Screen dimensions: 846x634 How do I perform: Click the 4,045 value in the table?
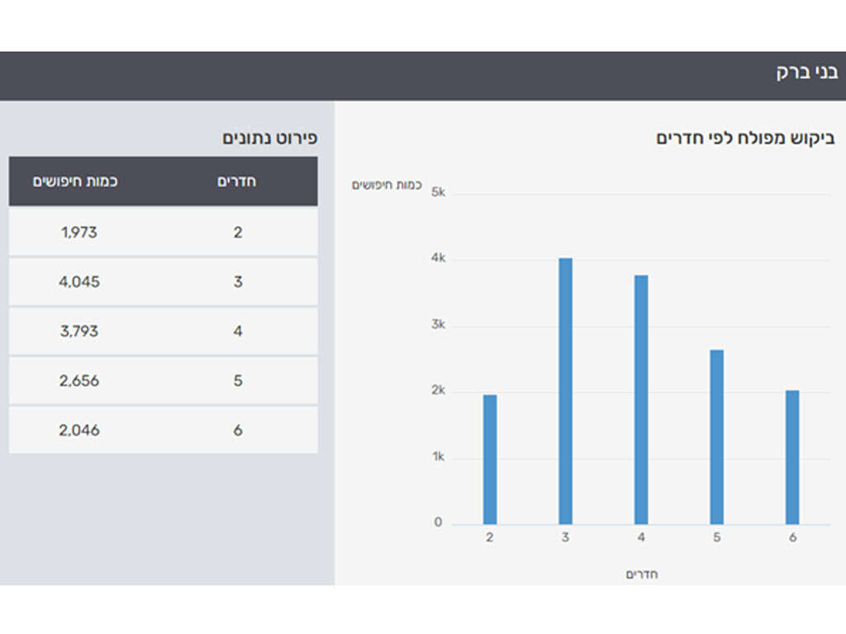79,282
